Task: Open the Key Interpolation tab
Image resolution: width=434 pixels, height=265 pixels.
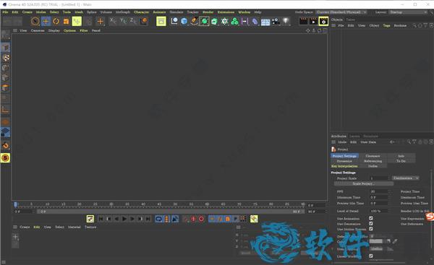Action: [x=344, y=166]
